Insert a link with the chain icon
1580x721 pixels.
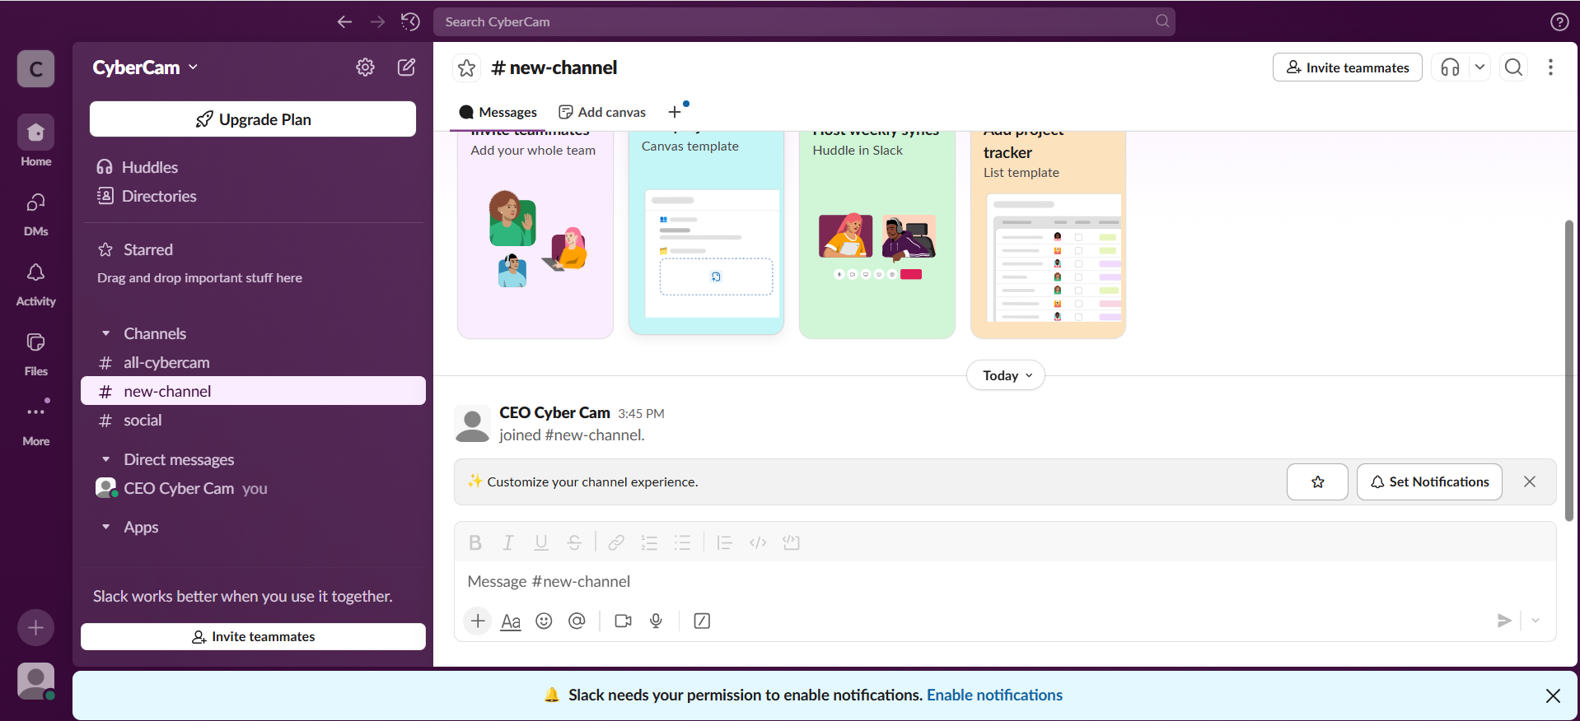[616, 542]
